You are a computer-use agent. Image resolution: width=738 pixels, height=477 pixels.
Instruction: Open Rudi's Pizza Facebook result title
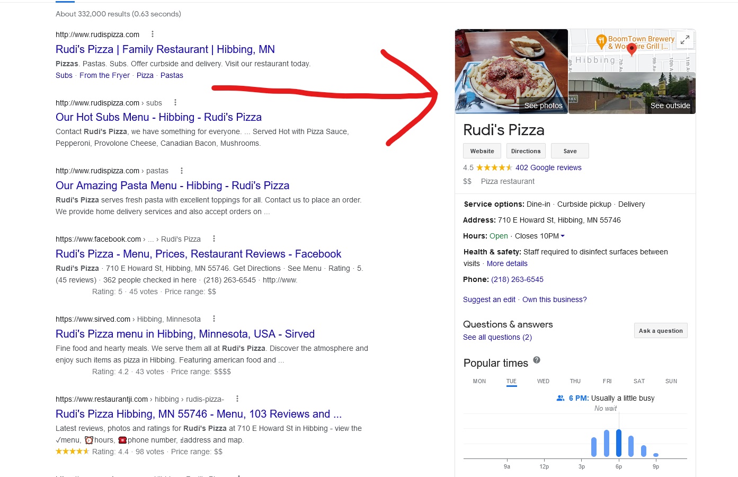198,254
